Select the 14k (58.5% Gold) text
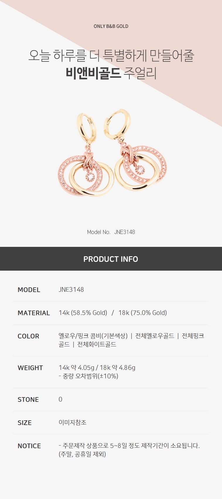The width and height of the screenshot is (222, 499). (x=83, y=313)
